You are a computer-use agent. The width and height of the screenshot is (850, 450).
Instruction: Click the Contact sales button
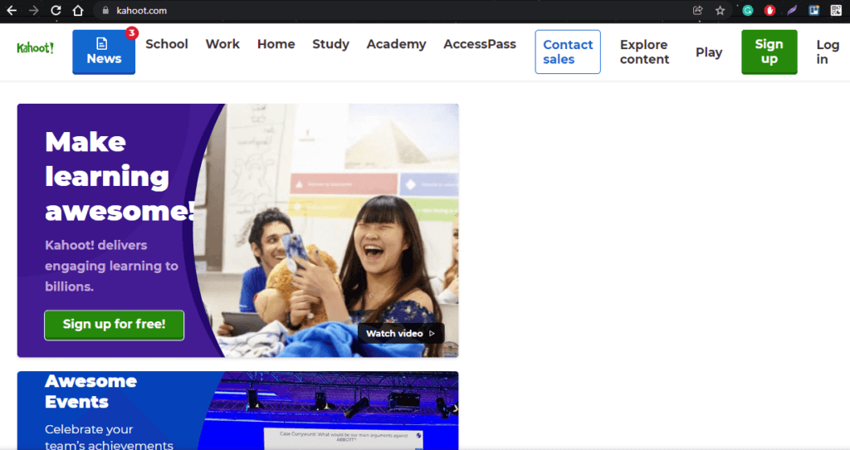[568, 51]
